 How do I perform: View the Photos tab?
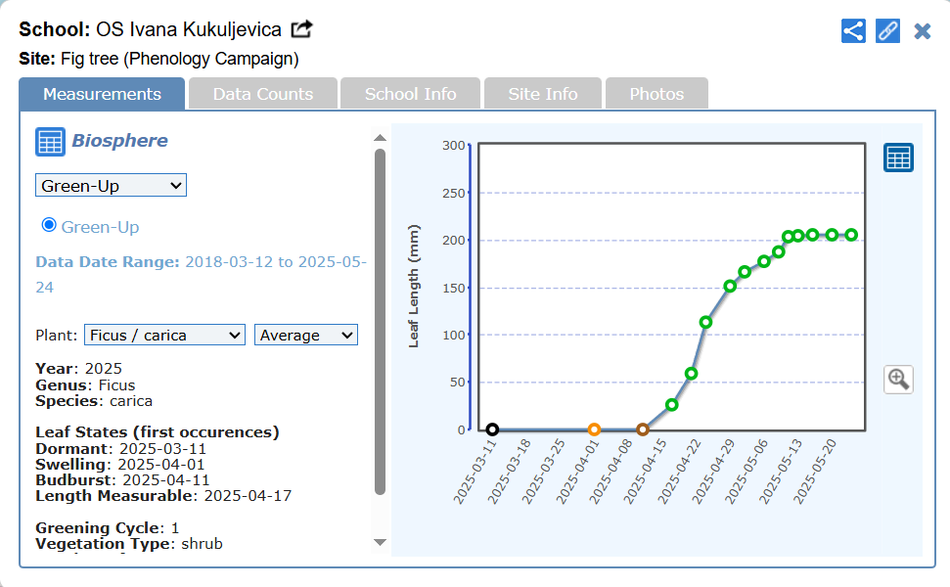656,94
